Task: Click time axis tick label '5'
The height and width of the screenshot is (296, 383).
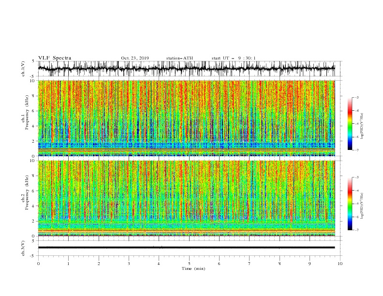Action: pyautogui.click(x=189, y=264)
